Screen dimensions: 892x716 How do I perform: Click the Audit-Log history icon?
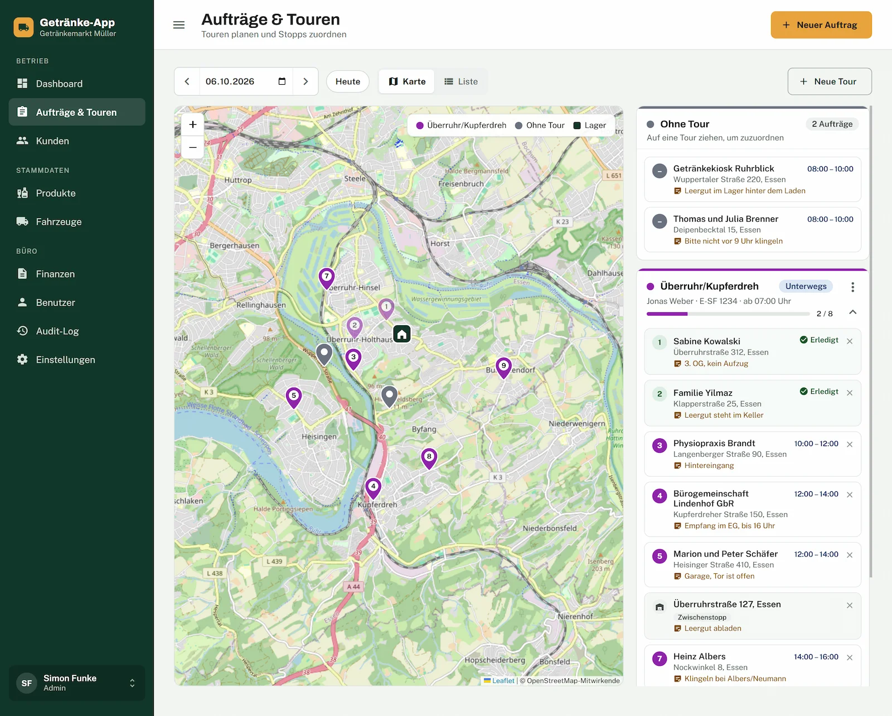22,331
